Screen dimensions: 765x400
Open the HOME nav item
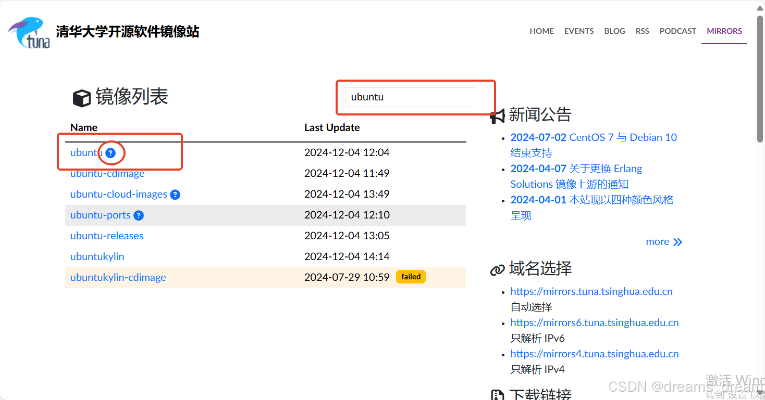point(542,31)
